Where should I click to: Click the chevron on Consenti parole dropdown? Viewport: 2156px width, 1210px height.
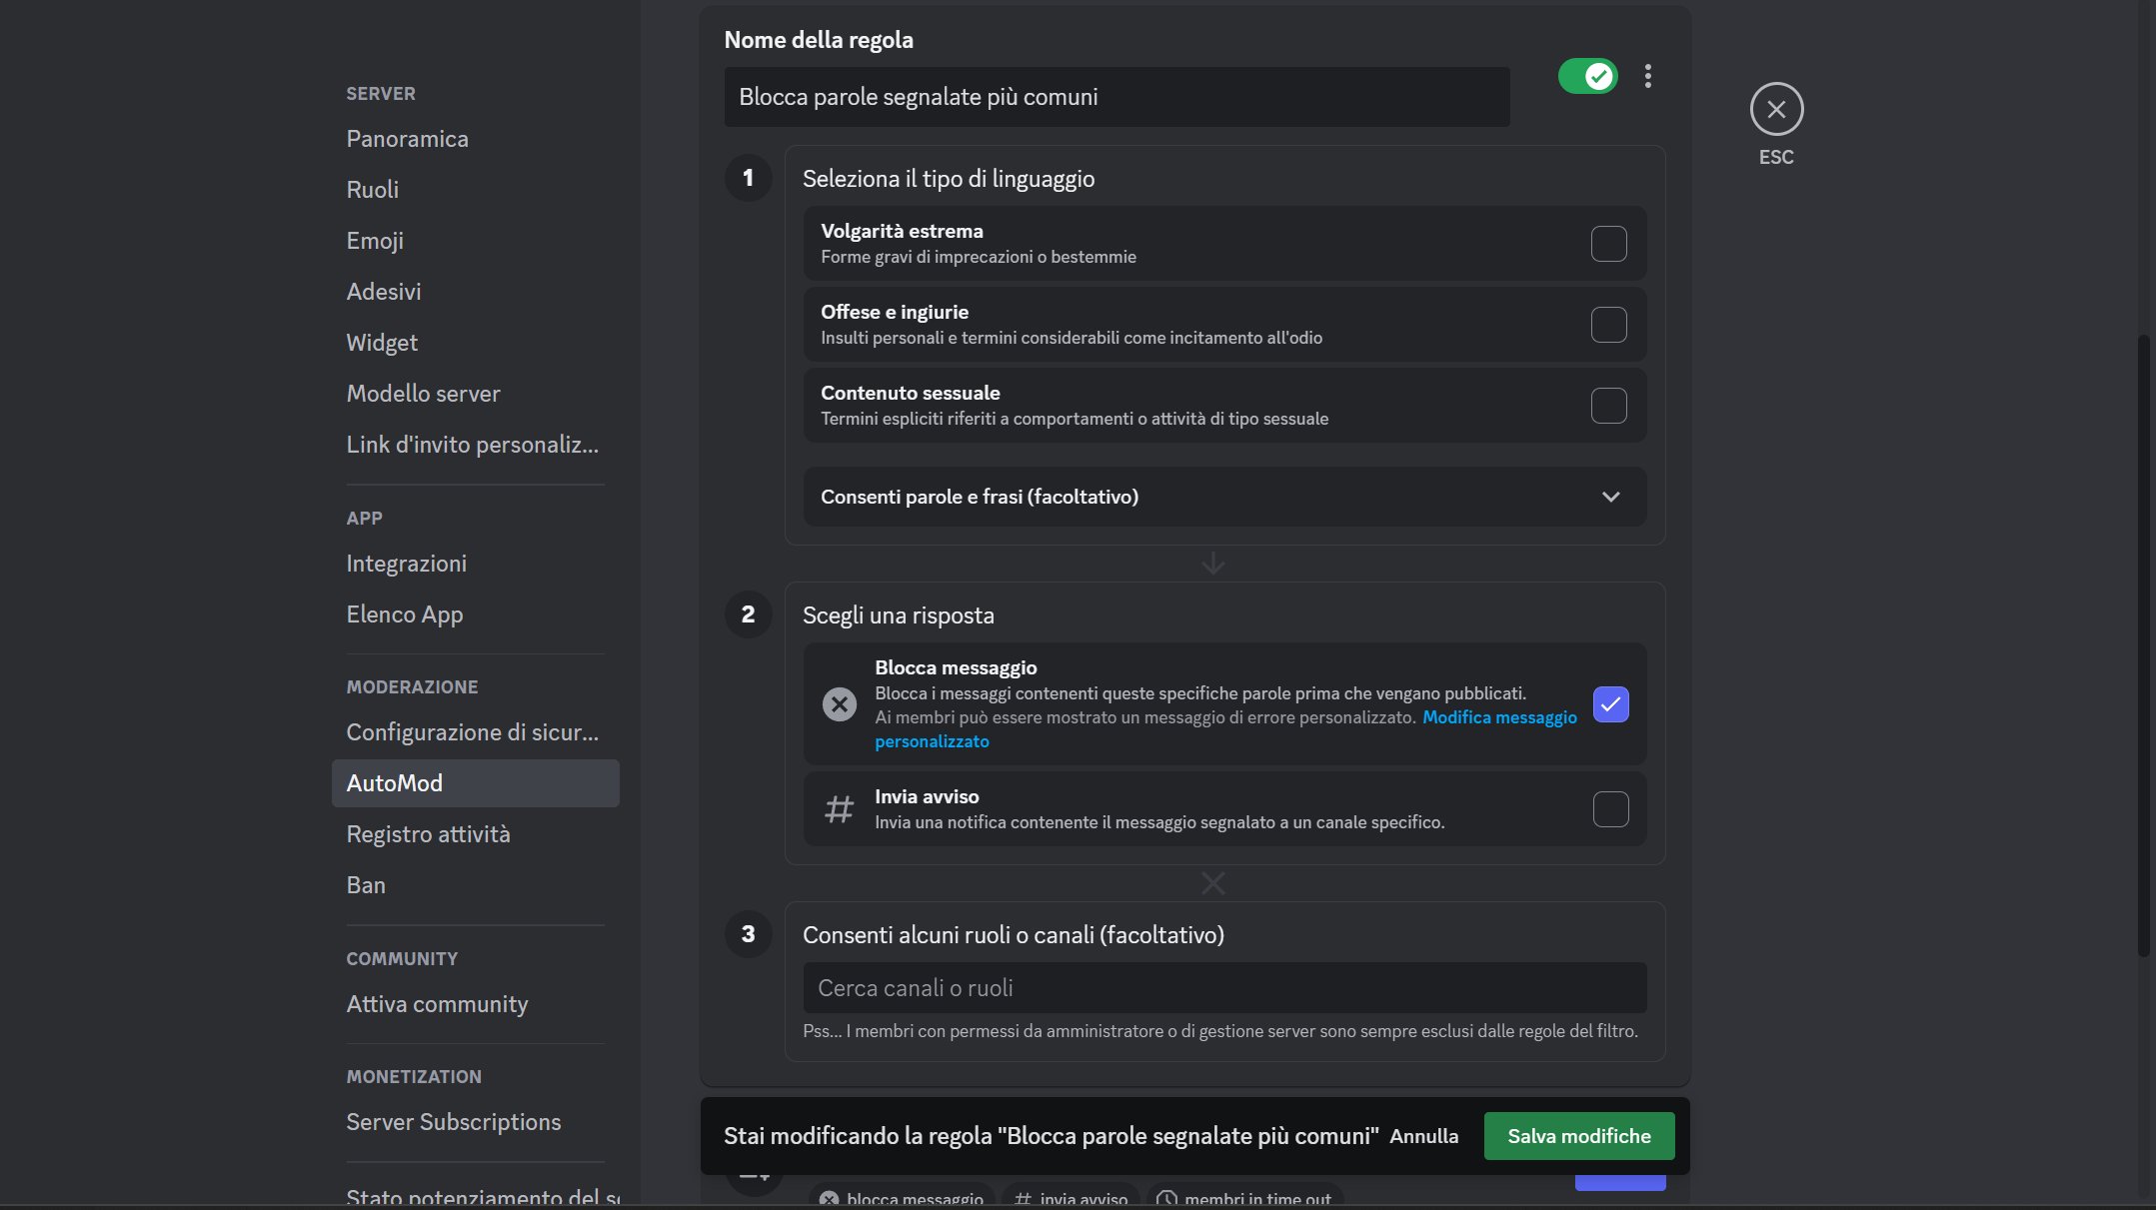[x=1610, y=497]
